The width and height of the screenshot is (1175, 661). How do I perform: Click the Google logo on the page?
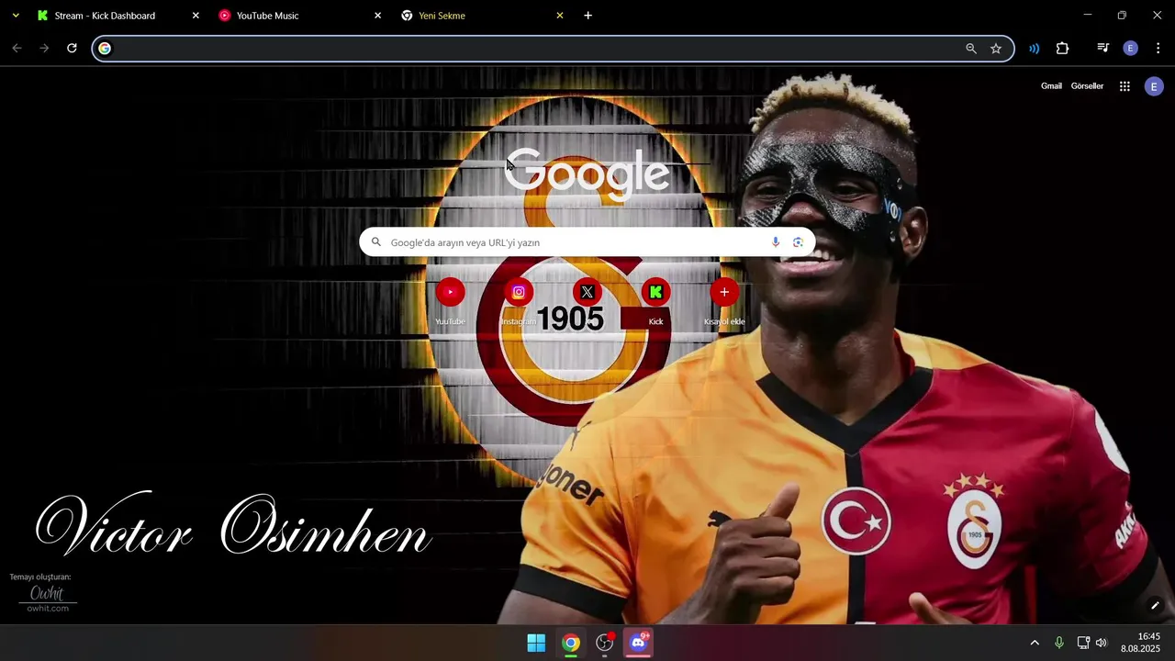587,174
